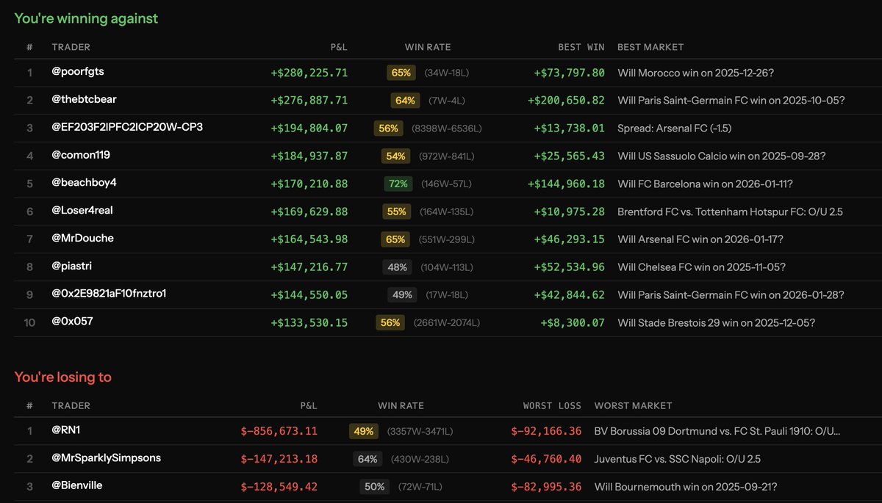Click the You're losing to heading
The height and width of the screenshot is (503, 882).
[x=63, y=377]
